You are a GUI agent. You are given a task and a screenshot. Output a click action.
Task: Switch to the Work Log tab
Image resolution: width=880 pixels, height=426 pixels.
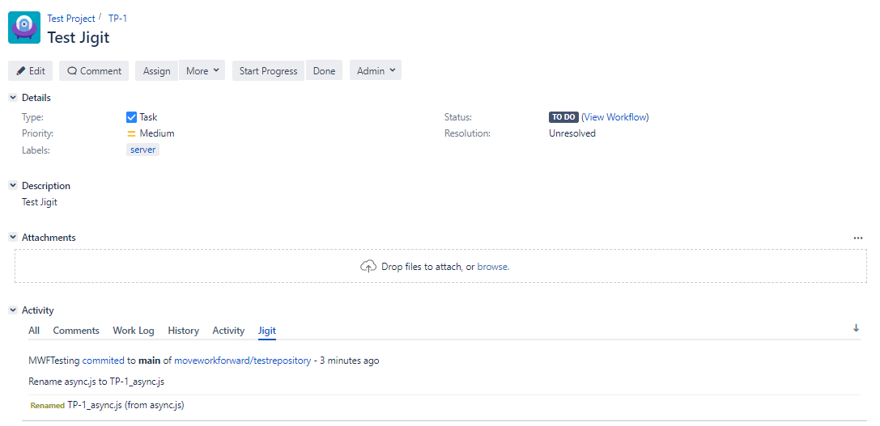coord(133,331)
